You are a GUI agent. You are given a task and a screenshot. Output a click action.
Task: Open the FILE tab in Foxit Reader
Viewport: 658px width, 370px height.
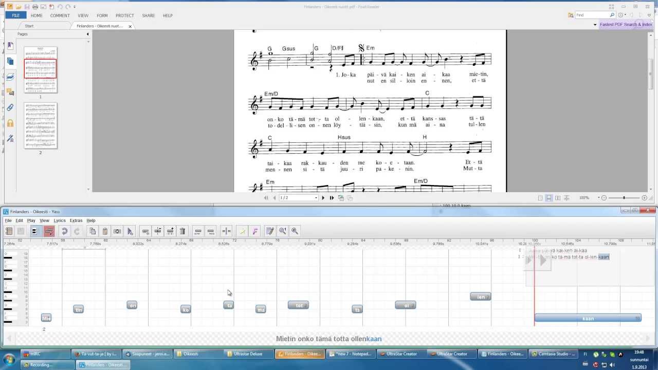pos(16,15)
